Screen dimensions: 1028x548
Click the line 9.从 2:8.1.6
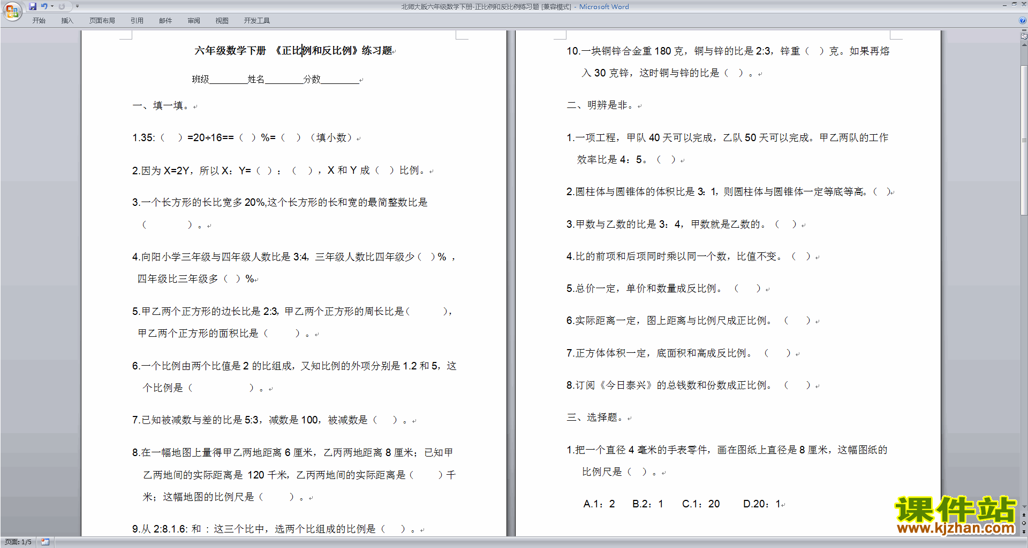coord(274,529)
